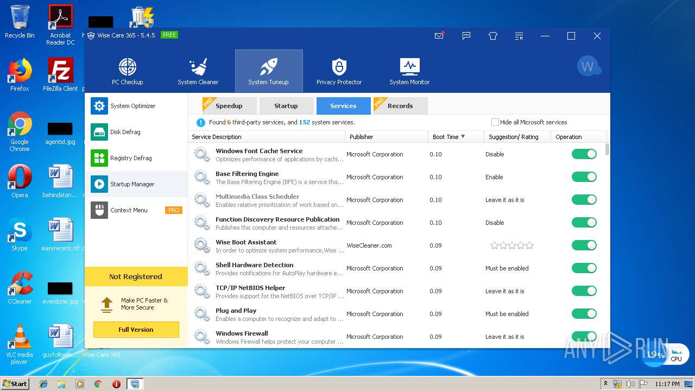Select the Windows Firewall service row

coord(398,337)
